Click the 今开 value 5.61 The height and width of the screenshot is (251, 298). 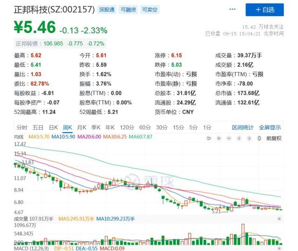(101, 55)
